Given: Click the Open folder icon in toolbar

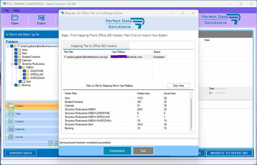Looking at the screenshot, I should (14, 18).
